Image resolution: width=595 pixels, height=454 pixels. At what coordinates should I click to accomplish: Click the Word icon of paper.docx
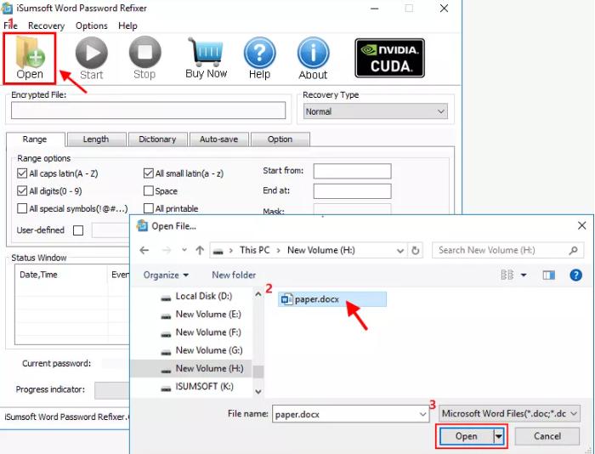tap(286, 299)
